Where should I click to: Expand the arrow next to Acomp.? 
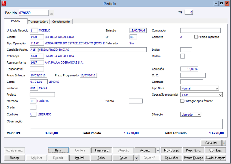[158, 150]
